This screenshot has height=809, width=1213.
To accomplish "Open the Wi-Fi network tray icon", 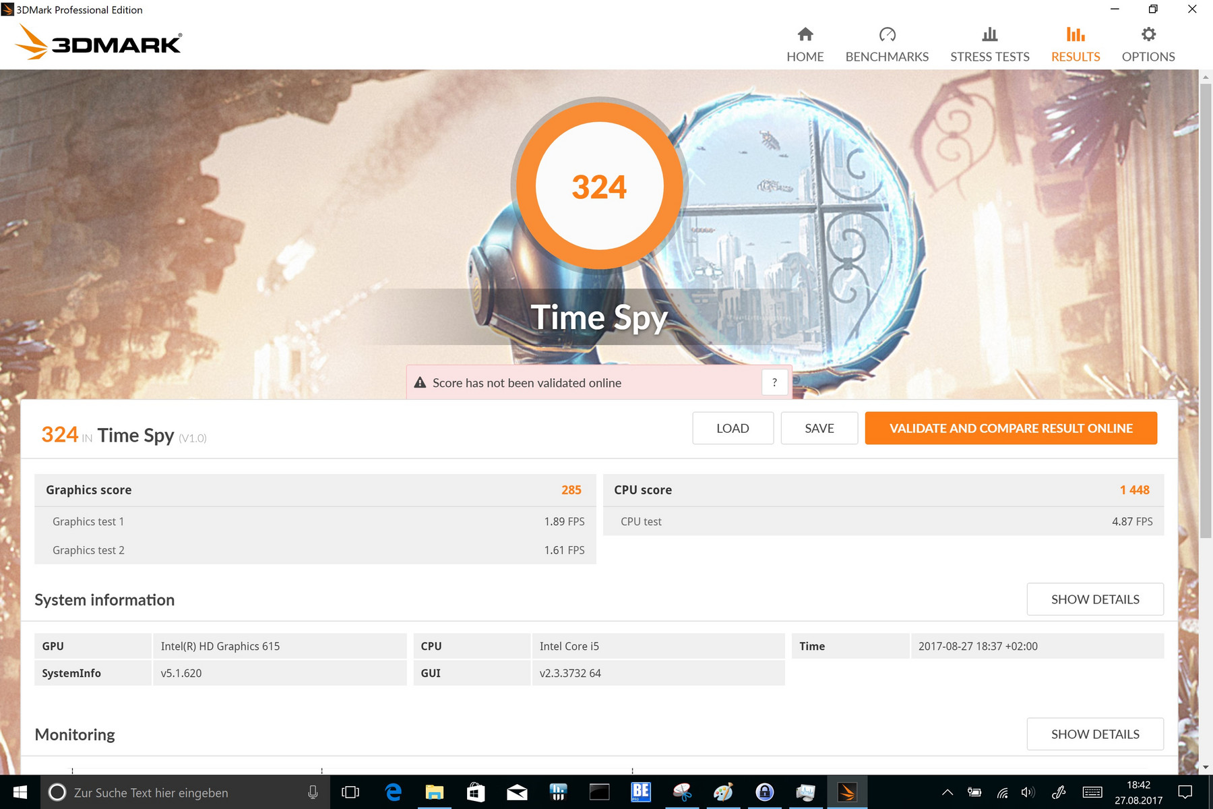I will click(1003, 792).
